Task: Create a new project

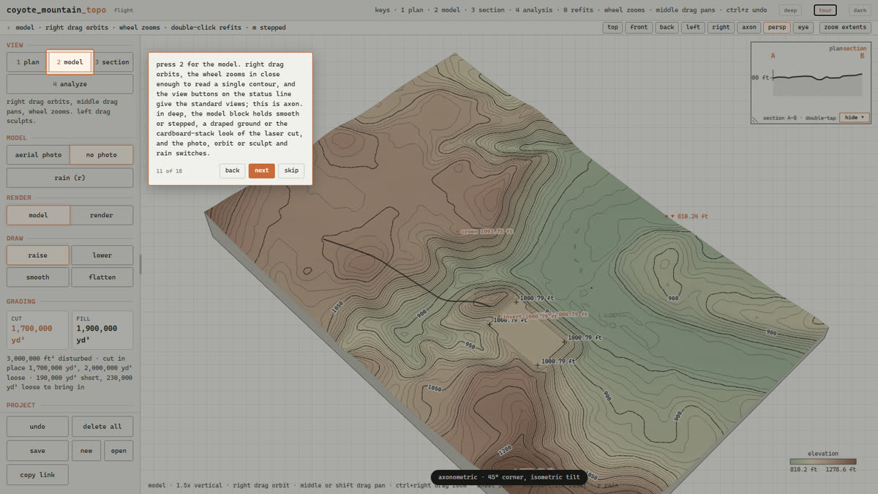Action: (x=86, y=451)
